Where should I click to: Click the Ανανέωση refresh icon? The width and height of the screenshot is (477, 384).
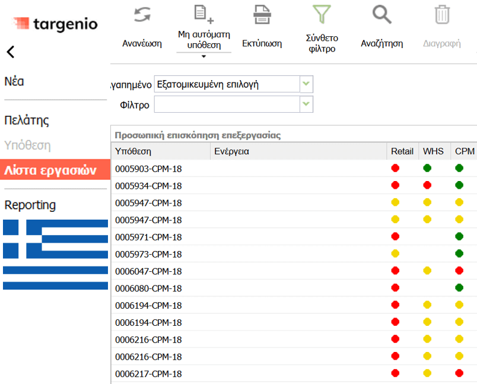pos(142,15)
